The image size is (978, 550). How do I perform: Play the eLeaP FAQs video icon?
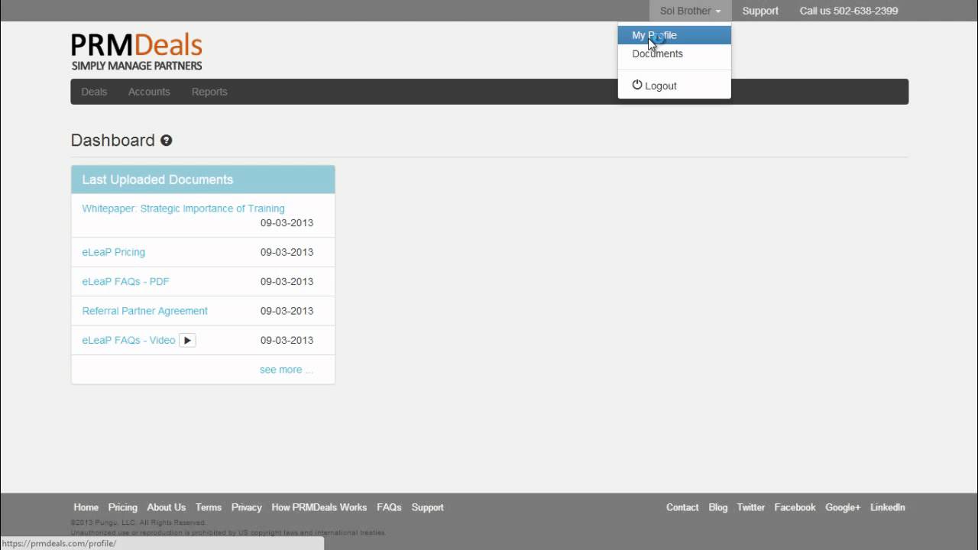pyautogui.click(x=187, y=341)
